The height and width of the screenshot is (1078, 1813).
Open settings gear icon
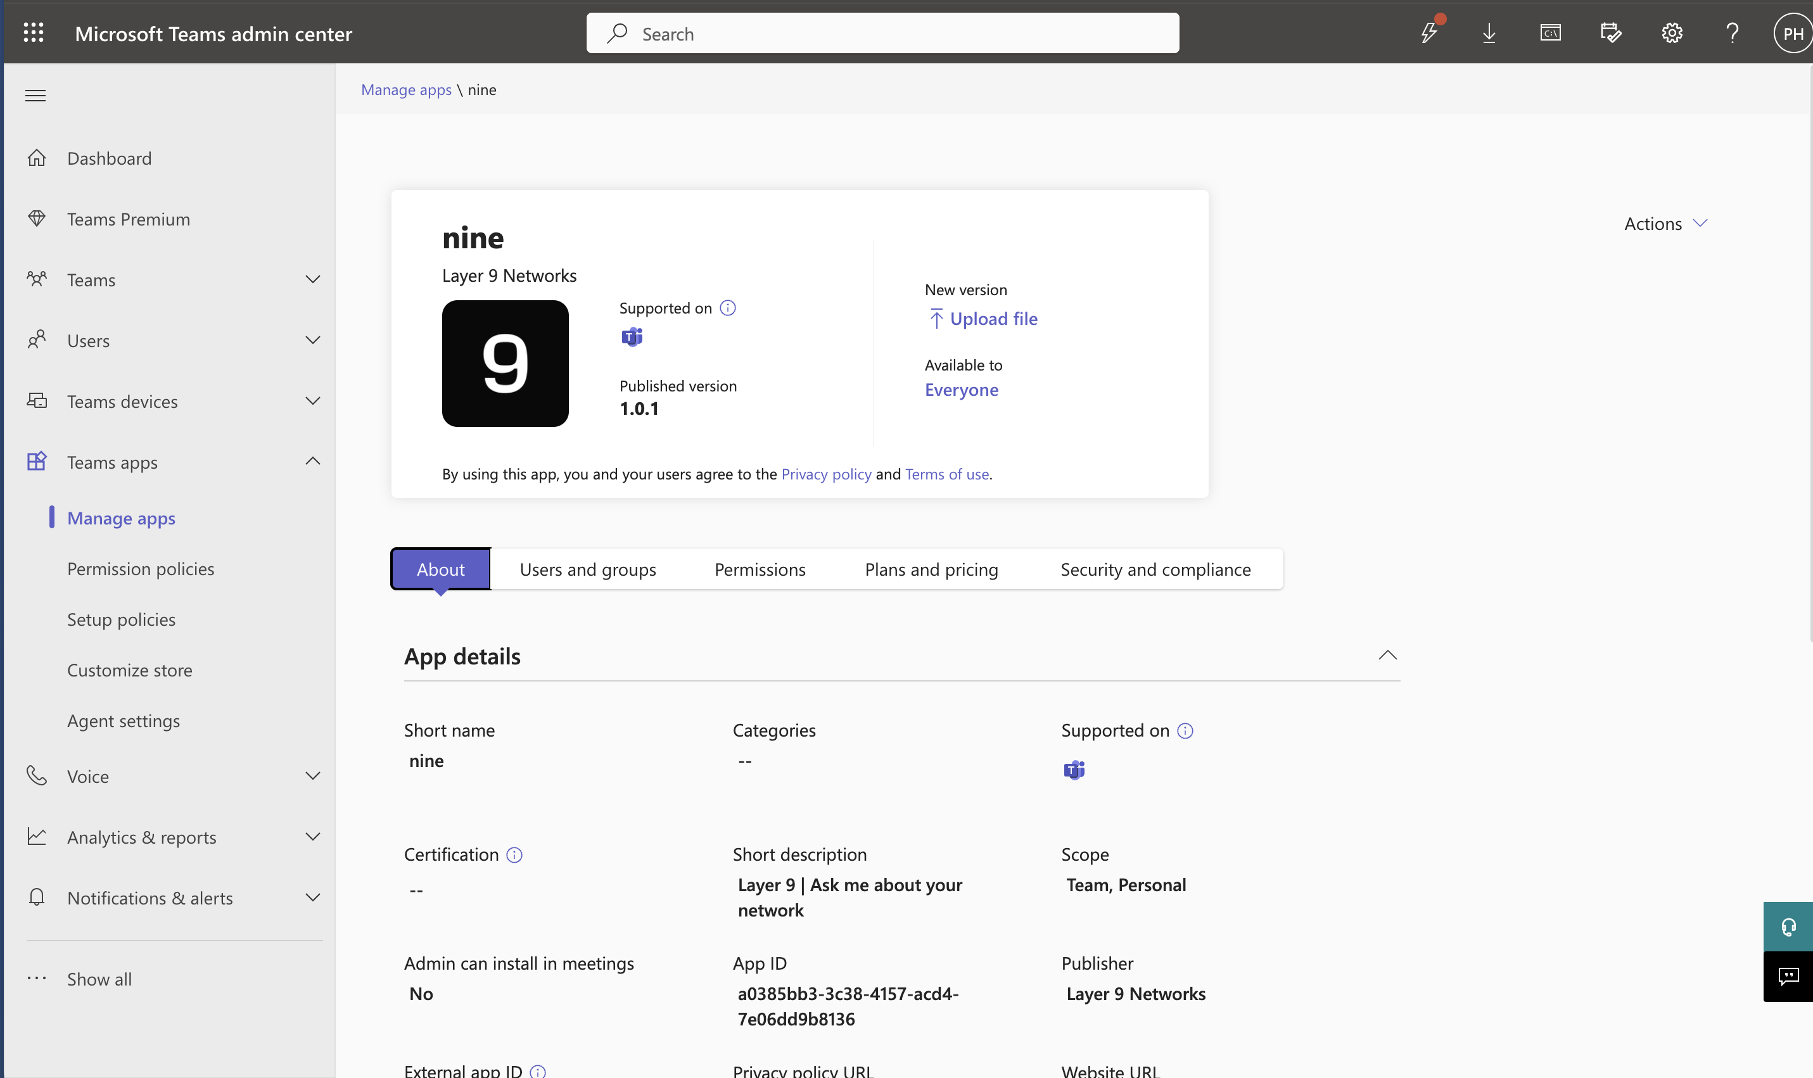click(x=1672, y=33)
